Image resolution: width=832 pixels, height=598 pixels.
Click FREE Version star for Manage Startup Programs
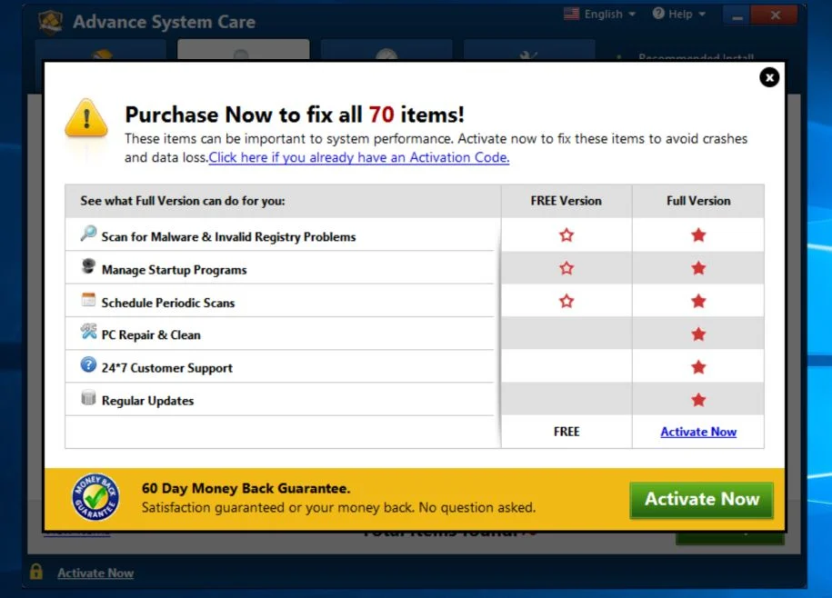[566, 268]
